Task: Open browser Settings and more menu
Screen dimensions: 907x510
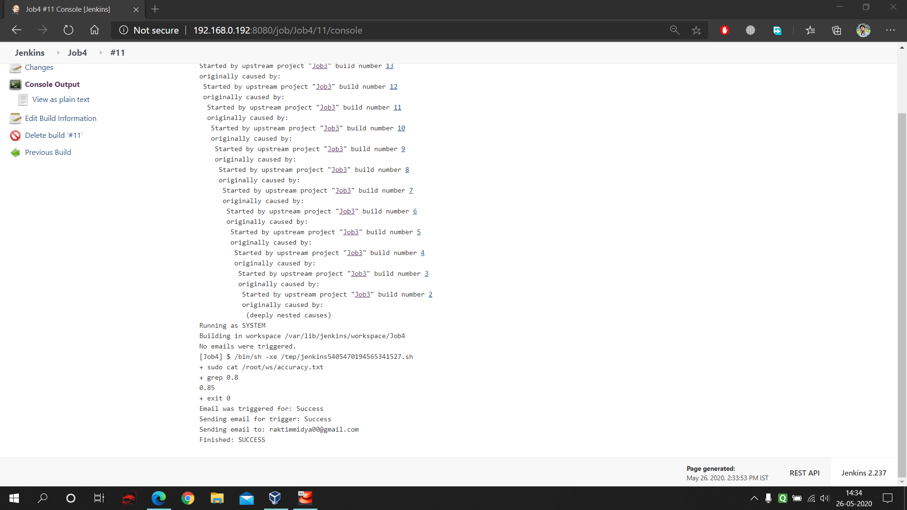Action: point(890,30)
